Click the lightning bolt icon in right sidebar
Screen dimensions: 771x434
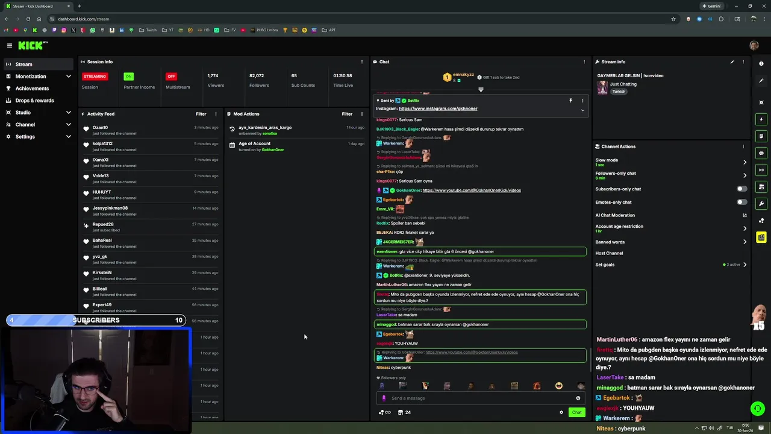pos(761,119)
